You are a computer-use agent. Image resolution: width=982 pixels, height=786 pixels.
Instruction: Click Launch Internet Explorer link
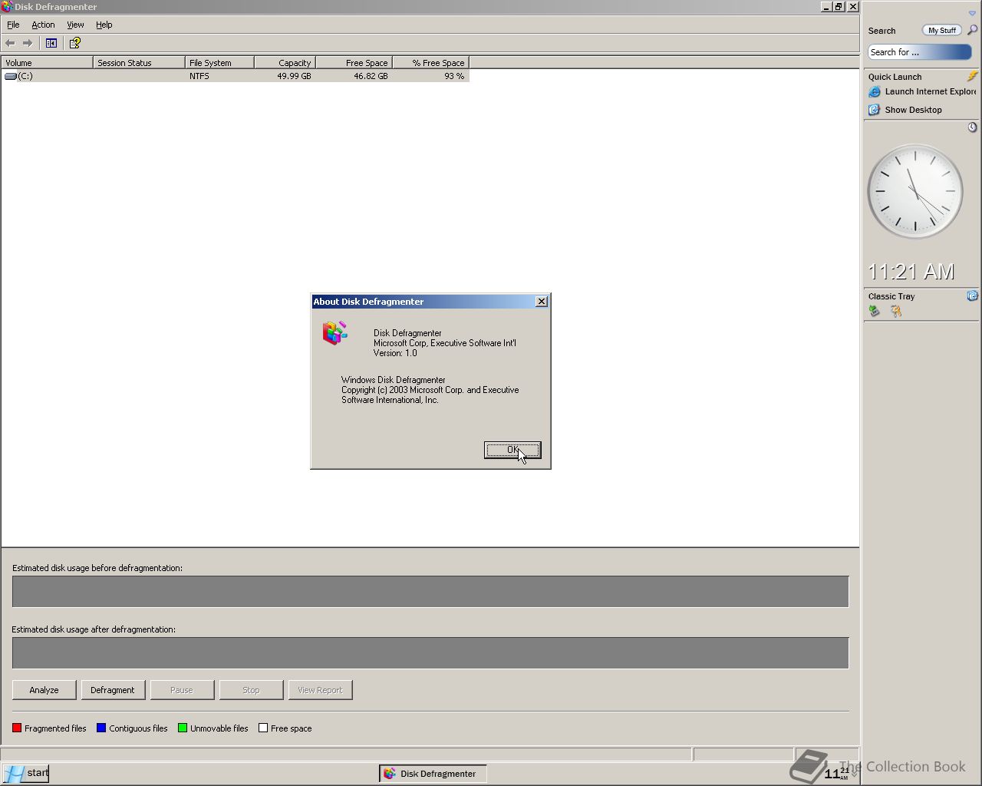[930, 91]
